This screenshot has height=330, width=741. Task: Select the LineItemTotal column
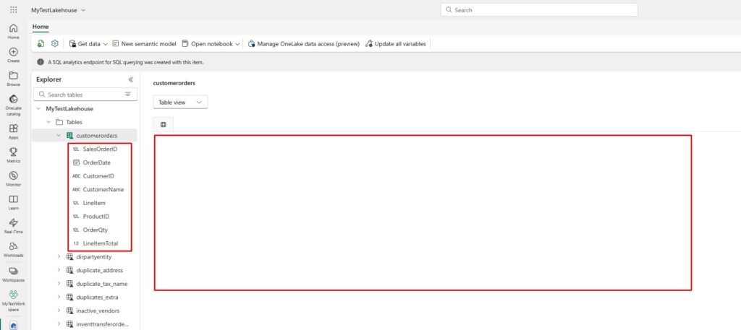coord(100,244)
